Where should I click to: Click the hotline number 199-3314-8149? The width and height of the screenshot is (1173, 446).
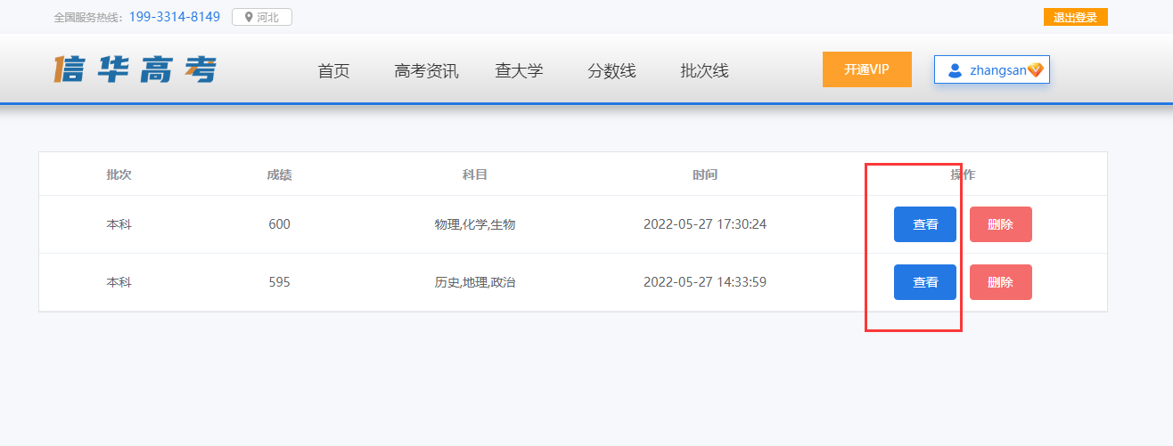174,17
